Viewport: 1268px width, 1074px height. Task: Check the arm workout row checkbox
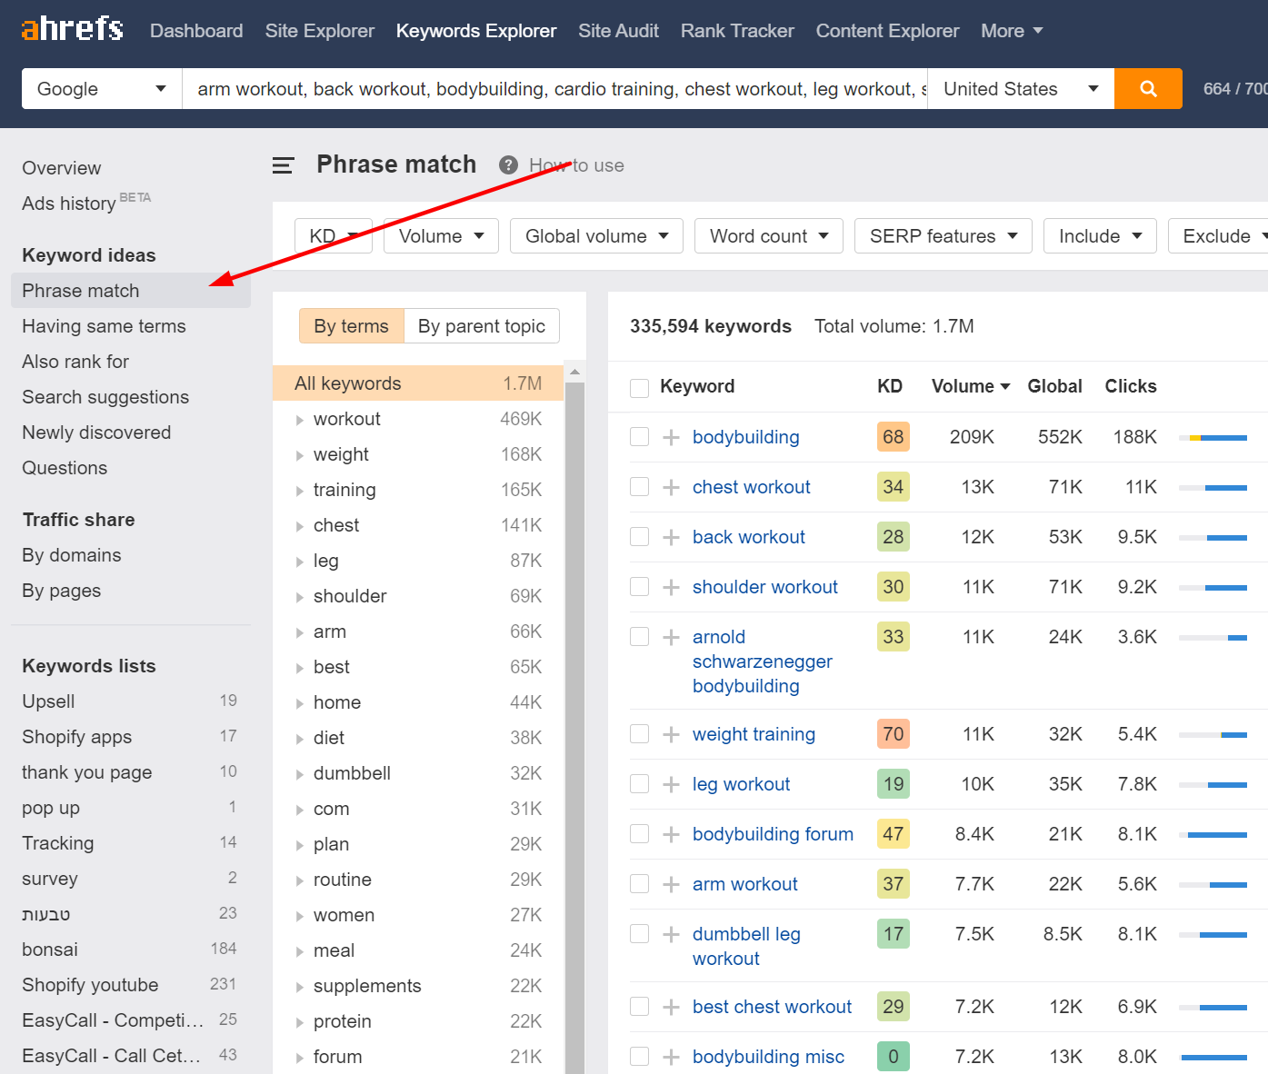(x=640, y=884)
